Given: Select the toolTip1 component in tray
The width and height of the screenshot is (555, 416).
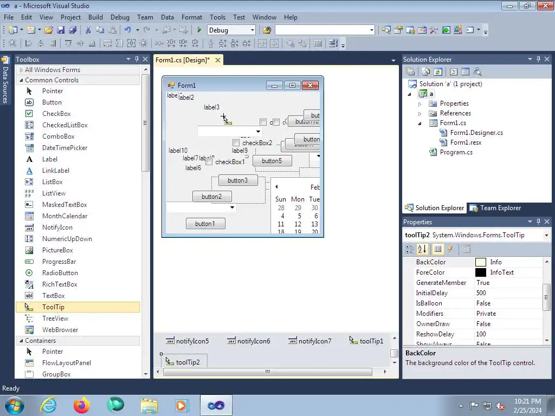Looking at the screenshot, I should (366, 341).
